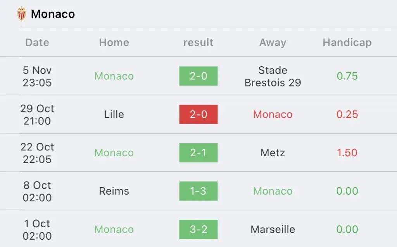The width and height of the screenshot is (397, 247).
Task: Select the Home column header
Action: (114, 42)
